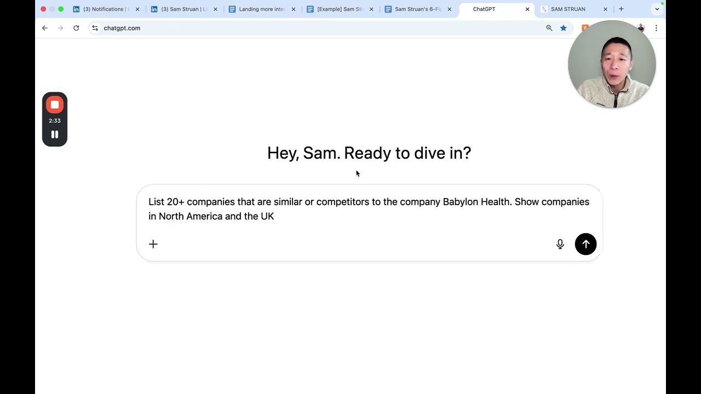Close the 'Landing more inter' tab

(294, 9)
